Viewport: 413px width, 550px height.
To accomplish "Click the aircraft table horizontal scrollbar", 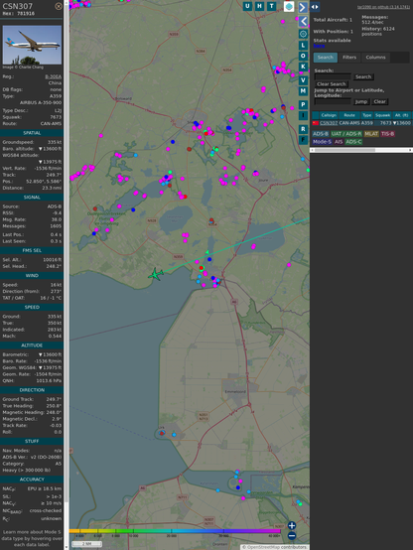I will pyautogui.click(x=361, y=150).
